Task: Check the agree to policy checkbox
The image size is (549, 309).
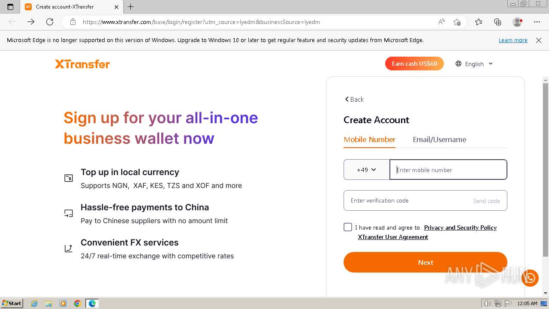Action: pos(348,227)
